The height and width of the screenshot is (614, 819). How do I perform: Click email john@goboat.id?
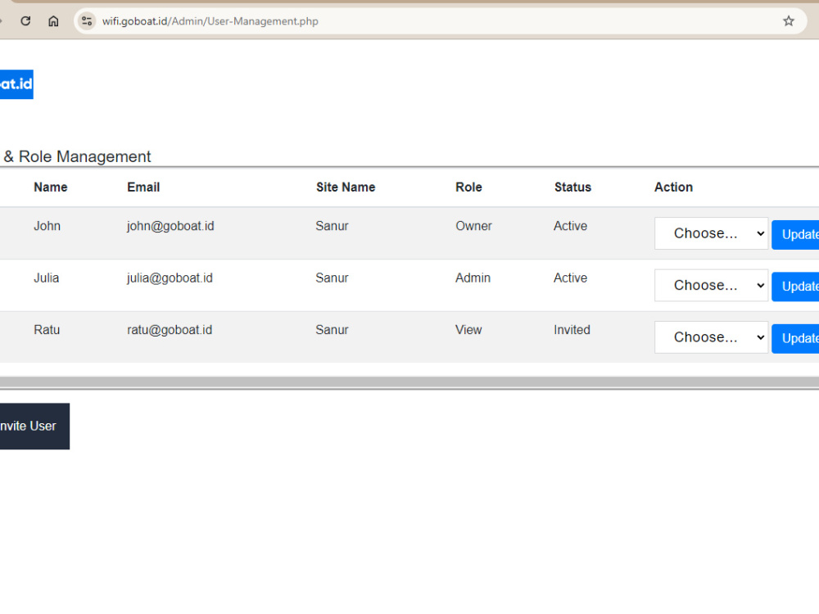[170, 226]
